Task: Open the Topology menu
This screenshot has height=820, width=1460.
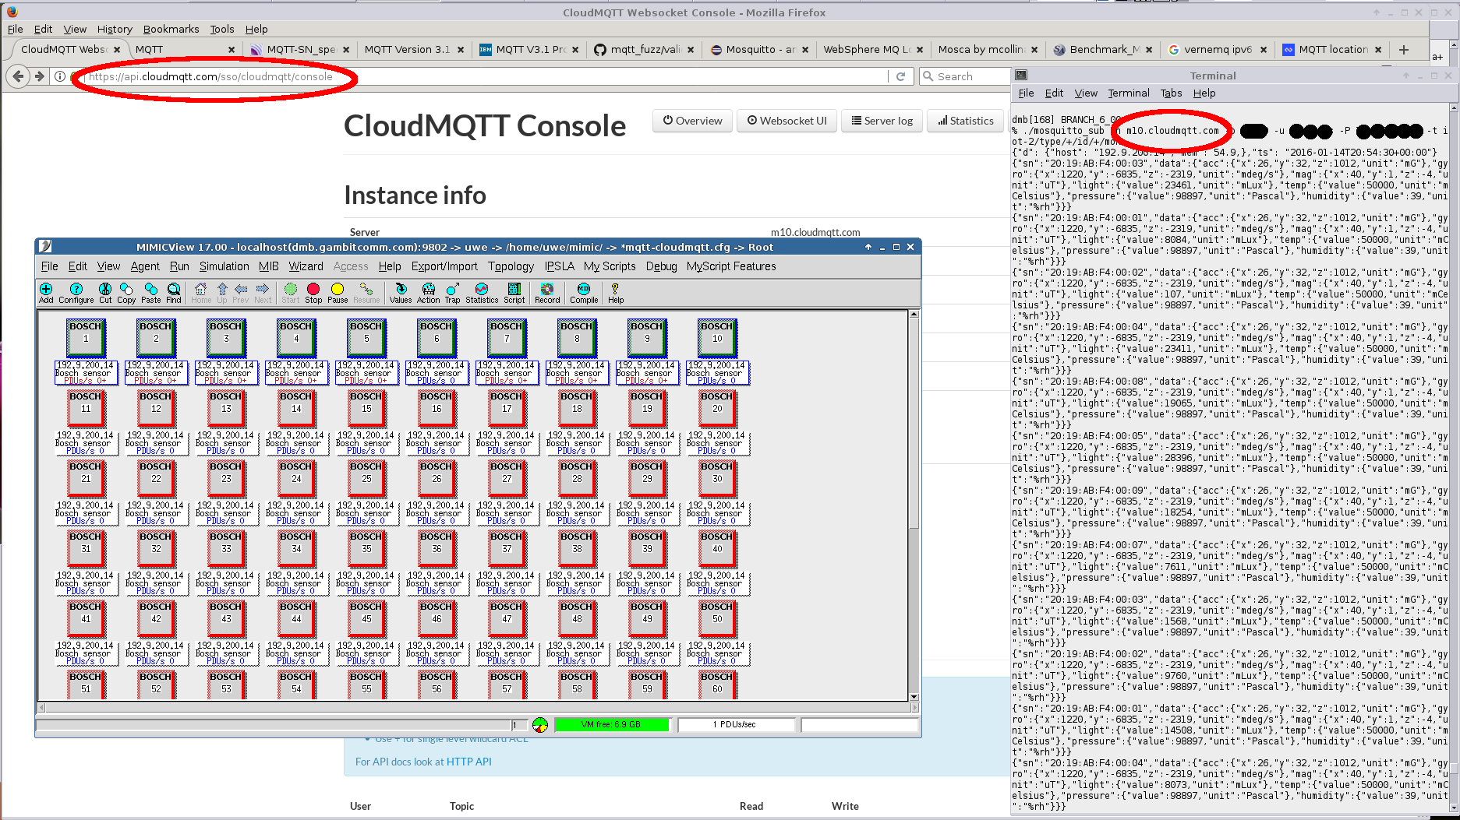Action: coord(511,266)
